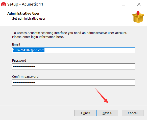
Task: Close the Acunetix 11 setup window
Action: coord(139,4)
